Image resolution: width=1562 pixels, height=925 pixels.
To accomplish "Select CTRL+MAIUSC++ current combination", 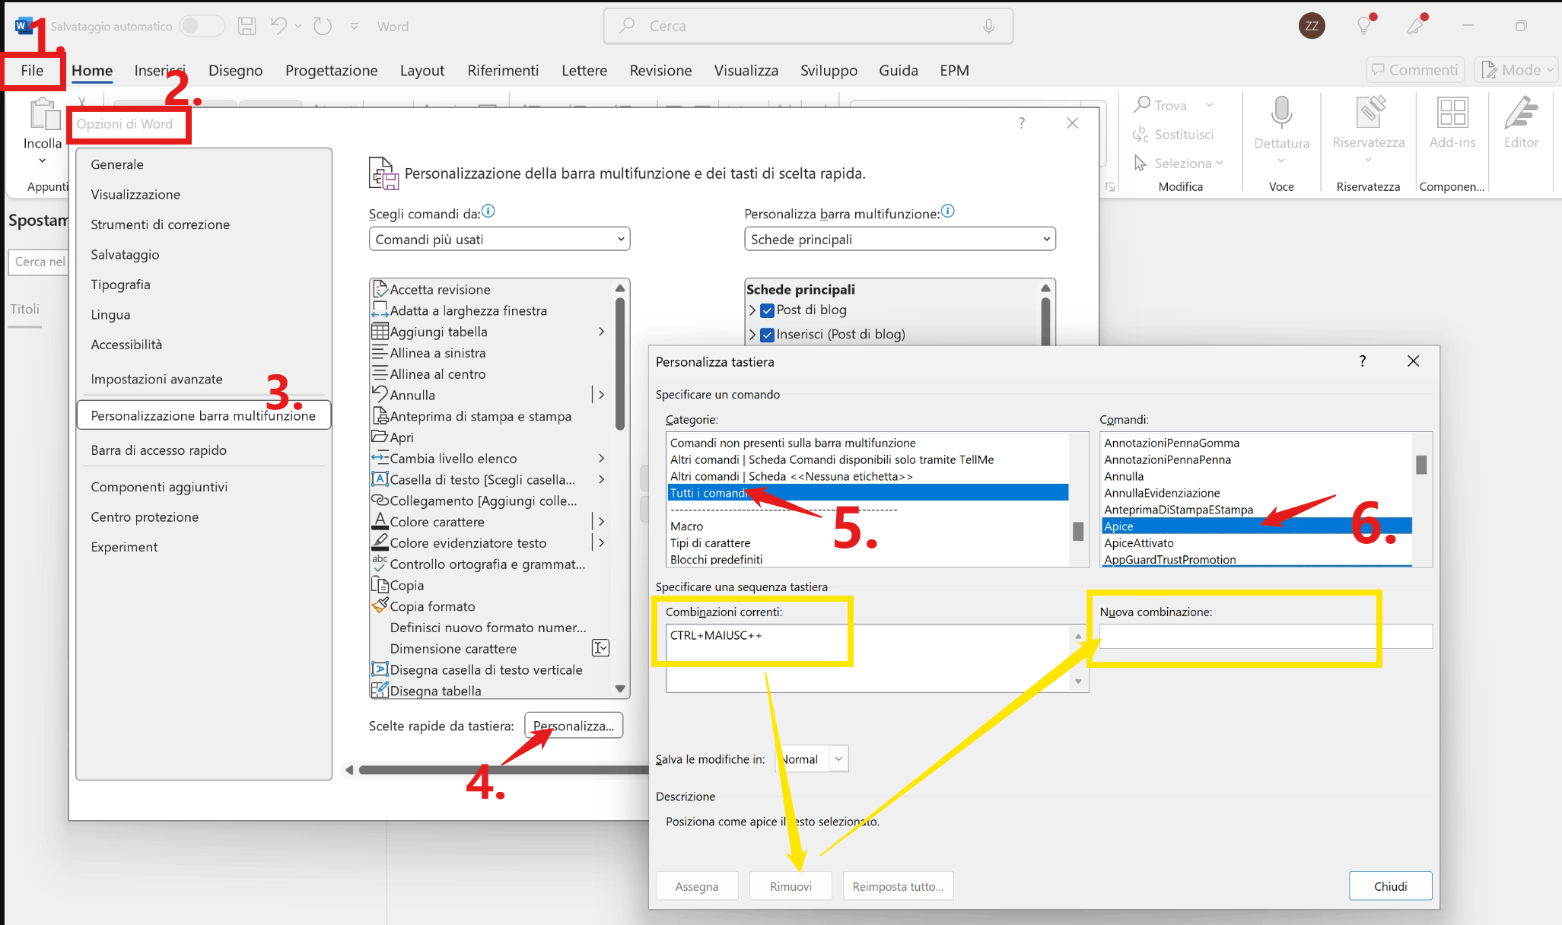I will 715,635.
